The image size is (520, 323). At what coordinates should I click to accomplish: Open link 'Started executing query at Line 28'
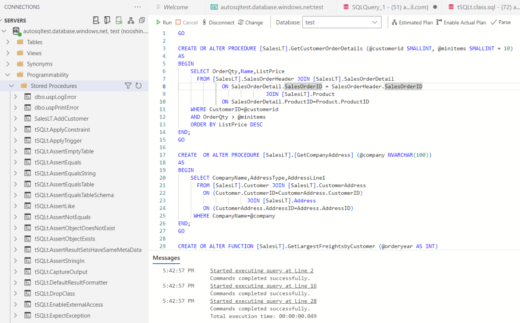[x=263, y=301]
